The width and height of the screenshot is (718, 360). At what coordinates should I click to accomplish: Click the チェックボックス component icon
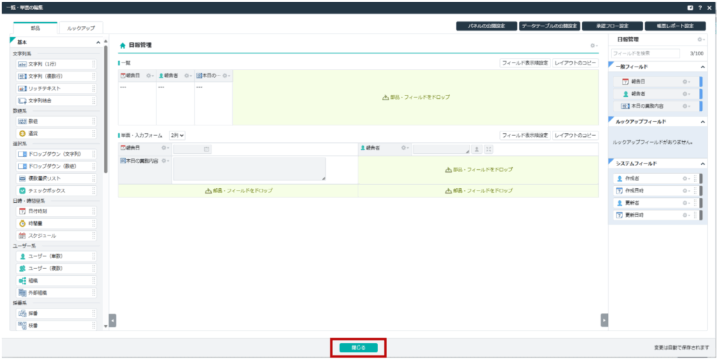click(22, 190)
